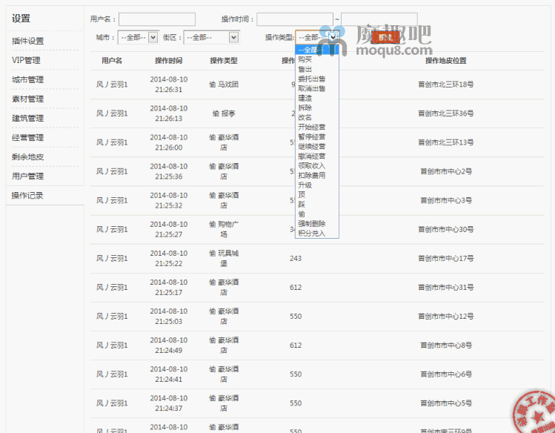Click the 首创市市中心30号 location cell
Viewport: 555px width, 433px height.
[x=445, y=229]
